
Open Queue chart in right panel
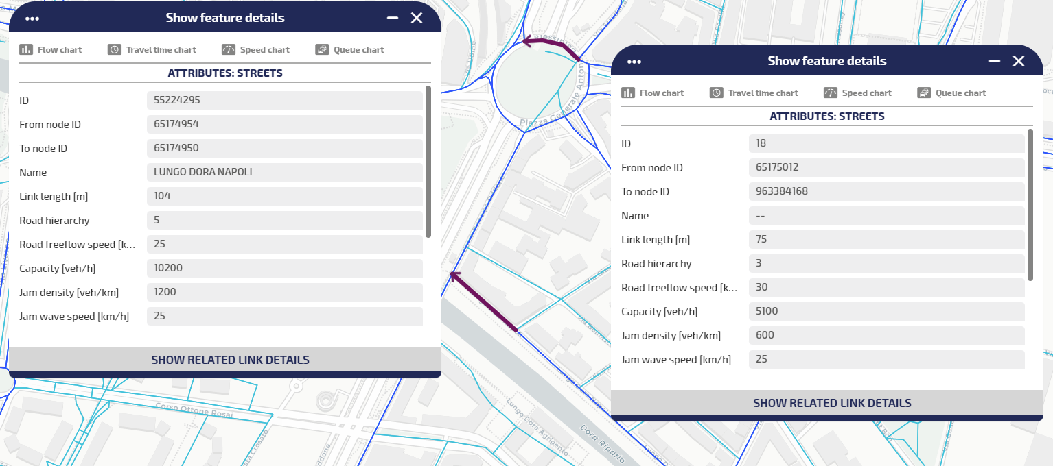(952, 93)
